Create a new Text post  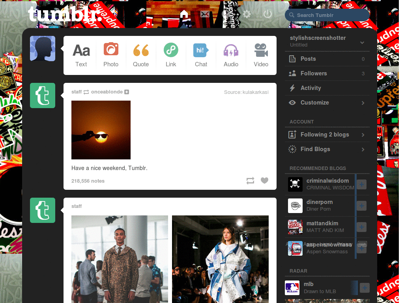click(81, 55)
